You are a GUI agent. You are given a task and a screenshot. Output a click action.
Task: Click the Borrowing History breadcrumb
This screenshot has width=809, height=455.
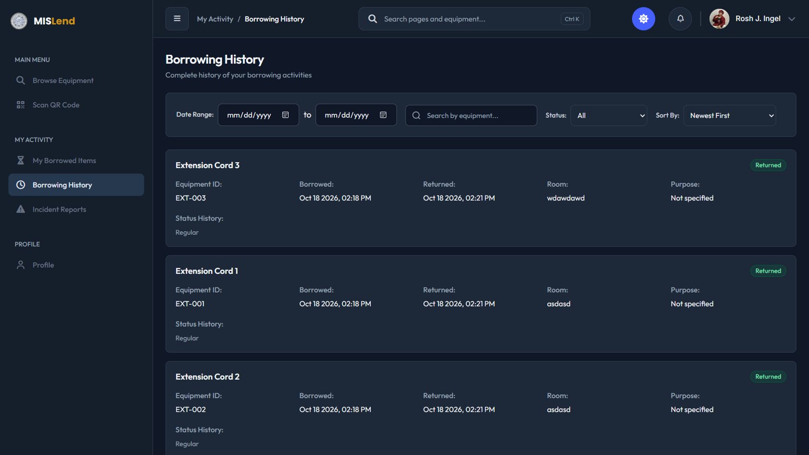pos(274,19)
